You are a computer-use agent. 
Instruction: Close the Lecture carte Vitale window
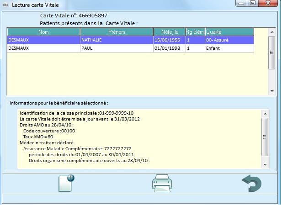pyautogui.click(x=268, y=3)
